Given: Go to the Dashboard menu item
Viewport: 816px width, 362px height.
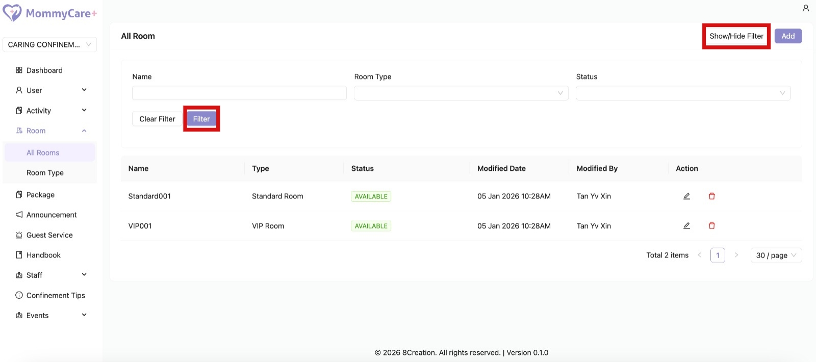Looking at the screenshot, I should coord(44,70).
